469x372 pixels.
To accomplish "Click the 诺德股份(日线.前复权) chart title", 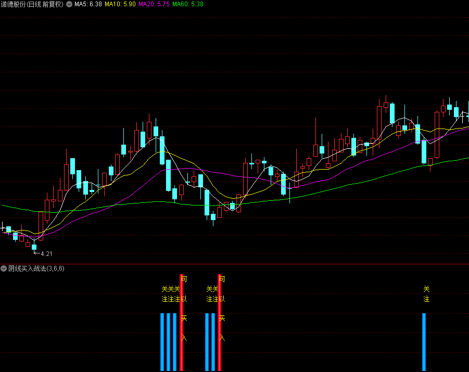I will click(32, 4).
